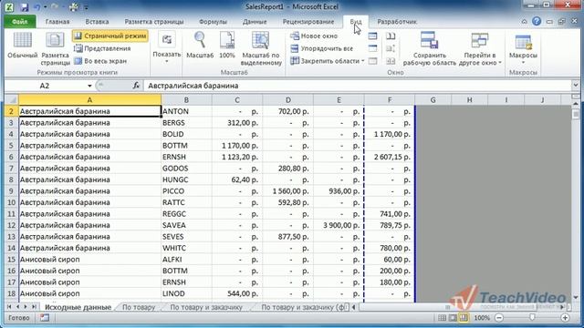Open the Данные ribbon tab

[255, 22]
